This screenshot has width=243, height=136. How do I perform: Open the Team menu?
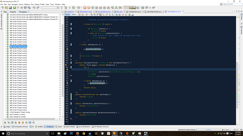48,4
